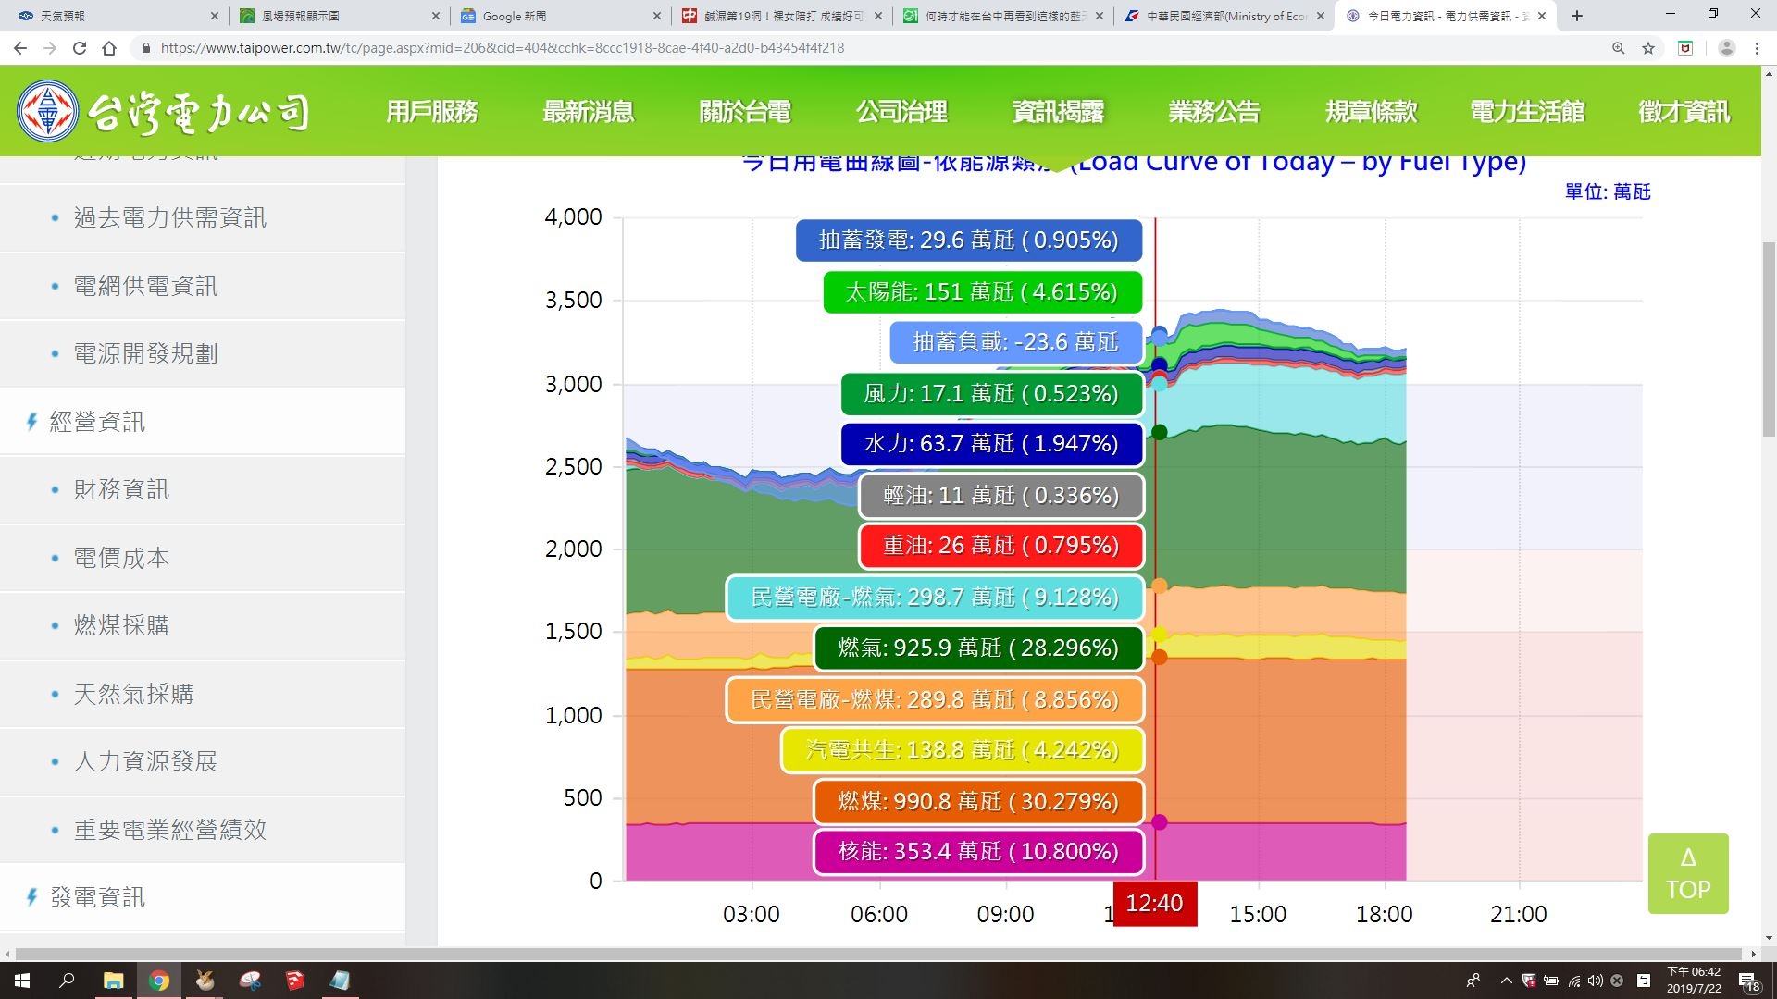Open a new browser tab with plus

(1577, 16)
